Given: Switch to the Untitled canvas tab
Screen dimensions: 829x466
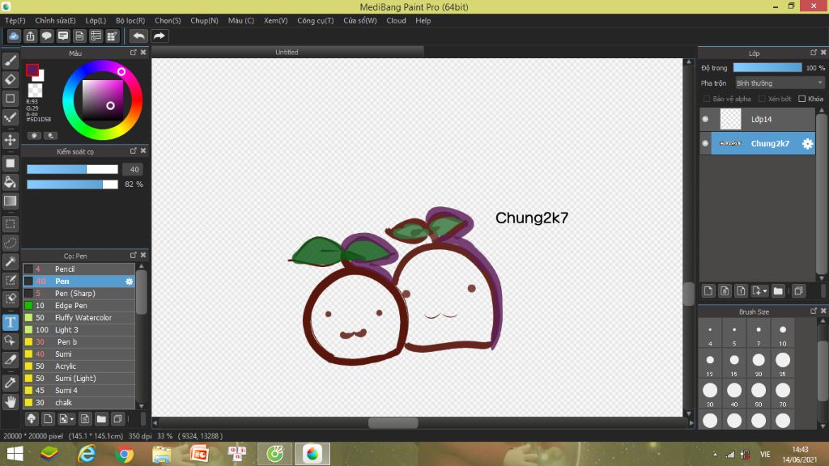Looking at the screenshot, I should tap(287, 52).
